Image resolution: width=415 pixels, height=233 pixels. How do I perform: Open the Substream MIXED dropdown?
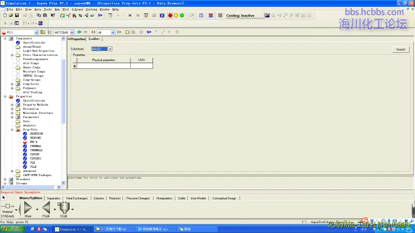click(x=110, y=49)
